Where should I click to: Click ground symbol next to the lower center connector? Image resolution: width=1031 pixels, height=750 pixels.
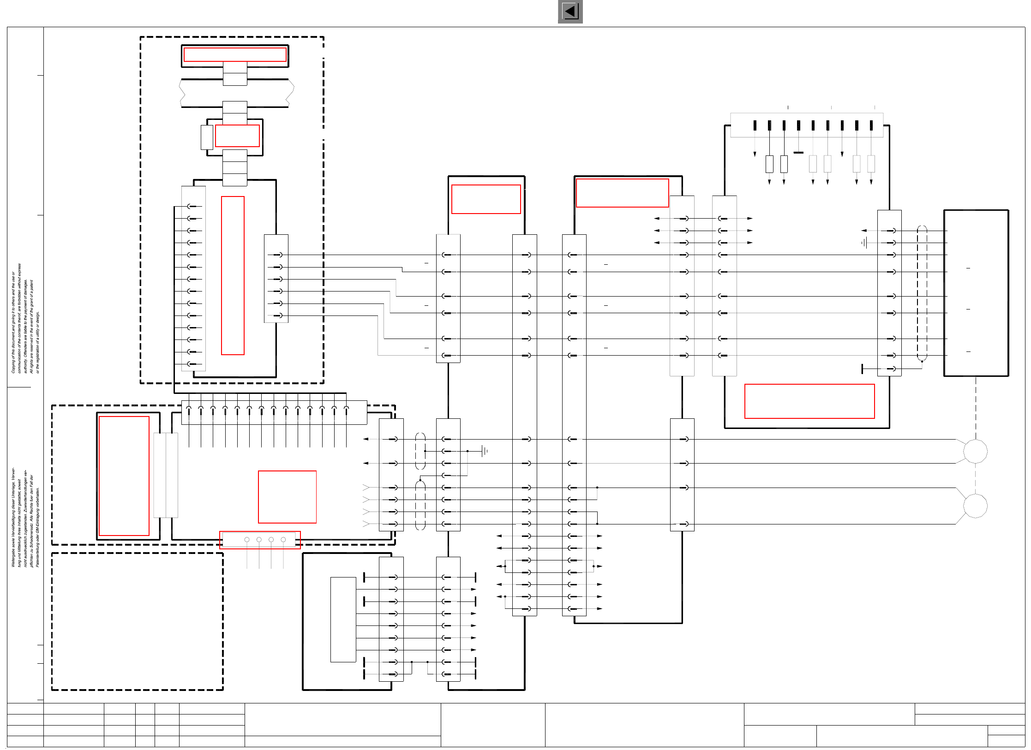tap(484, 451)
